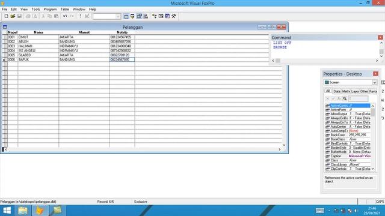Screen dimensions: 385x216
Task: Toggle the Command Window toolbar icon
Action: pos(126,16)
